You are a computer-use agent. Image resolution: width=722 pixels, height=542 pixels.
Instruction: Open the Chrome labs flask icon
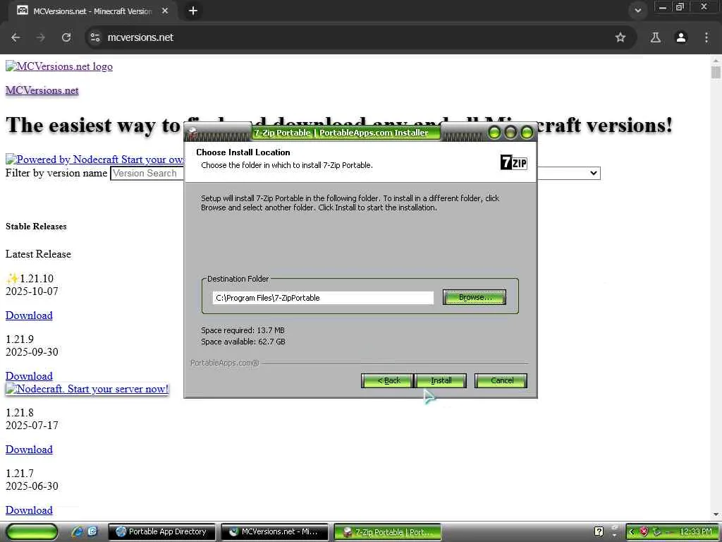pos(655,38)
